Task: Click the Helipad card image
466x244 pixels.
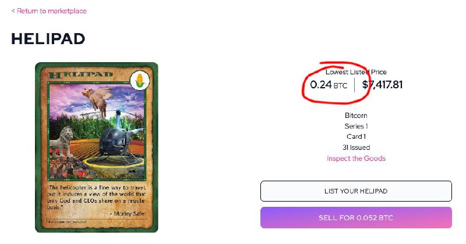Action: pos(97,148)
